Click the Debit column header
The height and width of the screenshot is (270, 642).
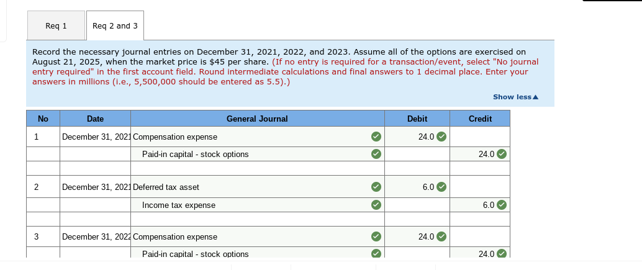pyautogui.click(x=417, y=119)
